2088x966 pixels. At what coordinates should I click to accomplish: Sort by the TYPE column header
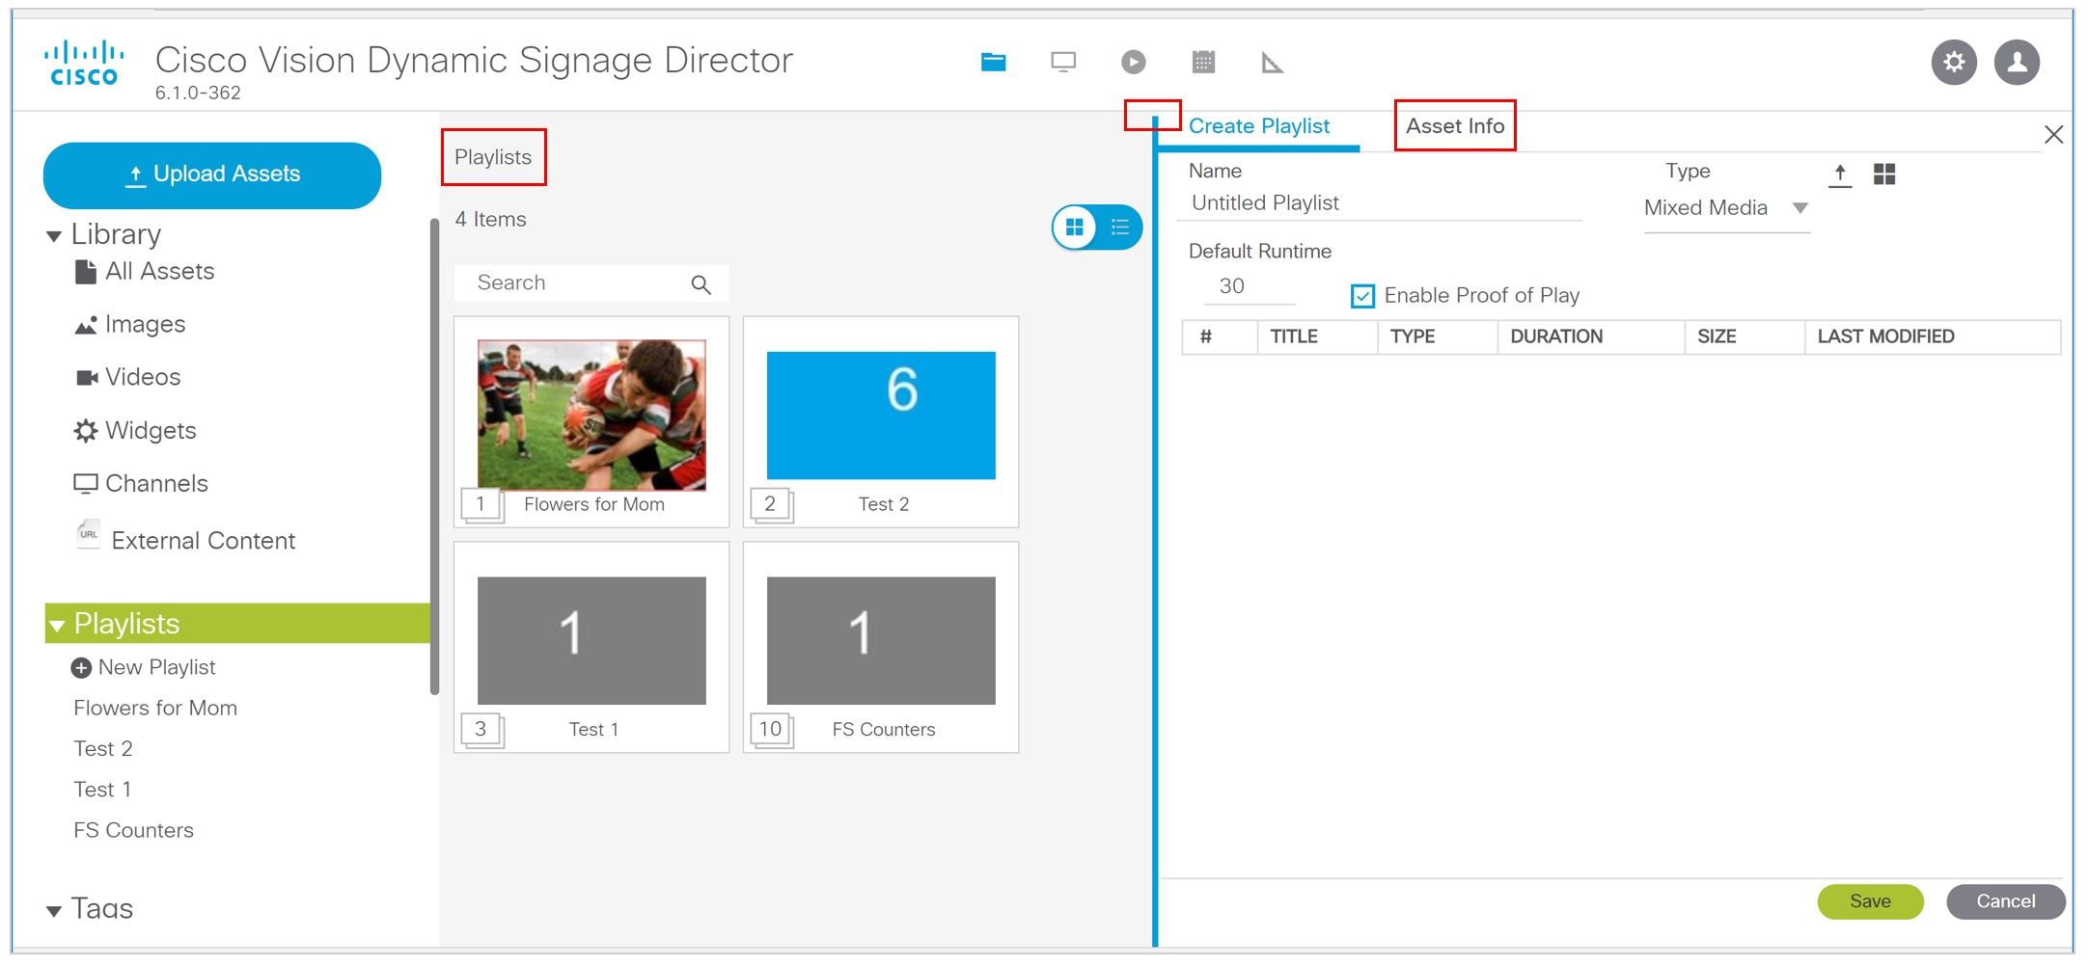[1437, 337]
